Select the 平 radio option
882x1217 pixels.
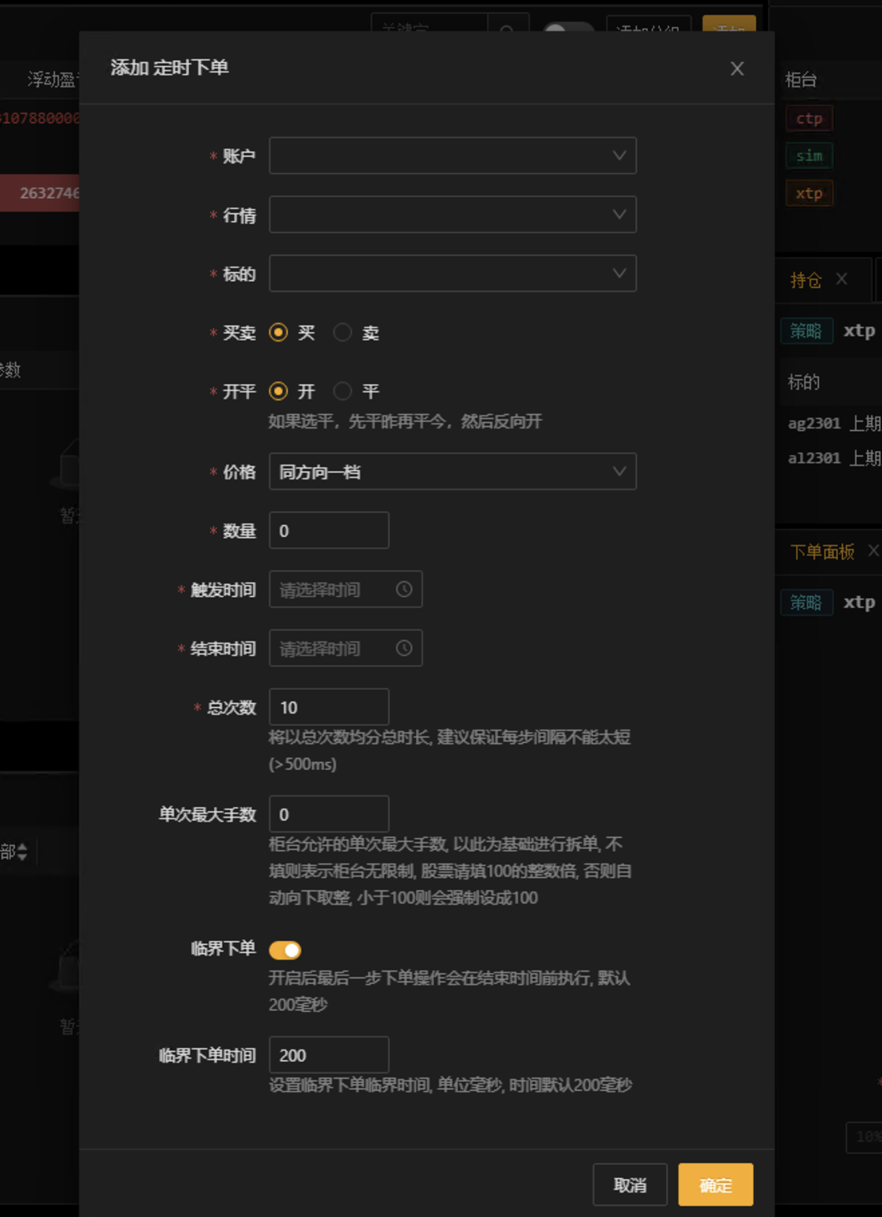coord(343,391)
